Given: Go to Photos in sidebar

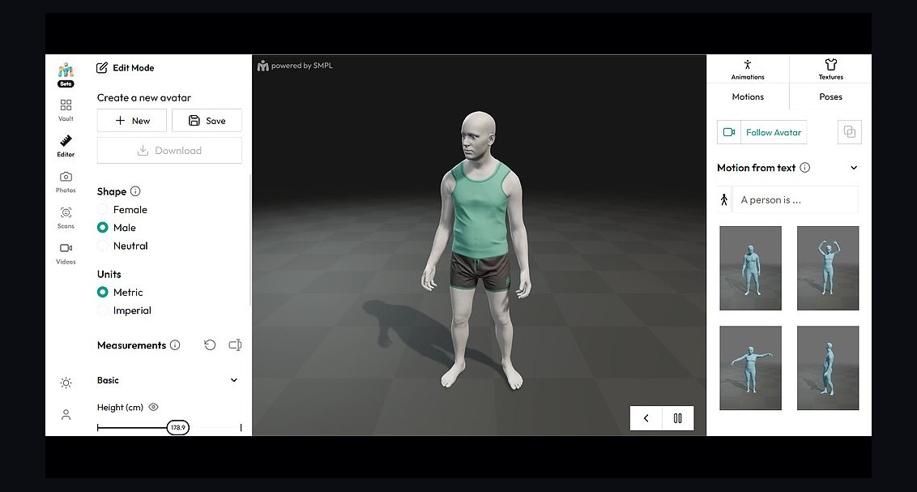Looking at the screenshot, I should click(x=66, y=182).
